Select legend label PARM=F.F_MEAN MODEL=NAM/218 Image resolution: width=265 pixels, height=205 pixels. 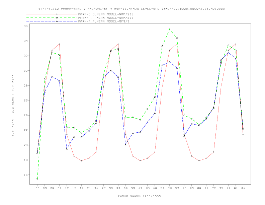coord(106,18)
